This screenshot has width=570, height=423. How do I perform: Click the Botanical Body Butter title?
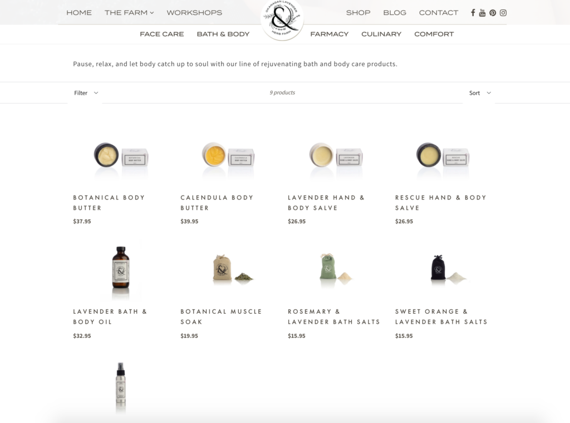click(x=109, y=203)
